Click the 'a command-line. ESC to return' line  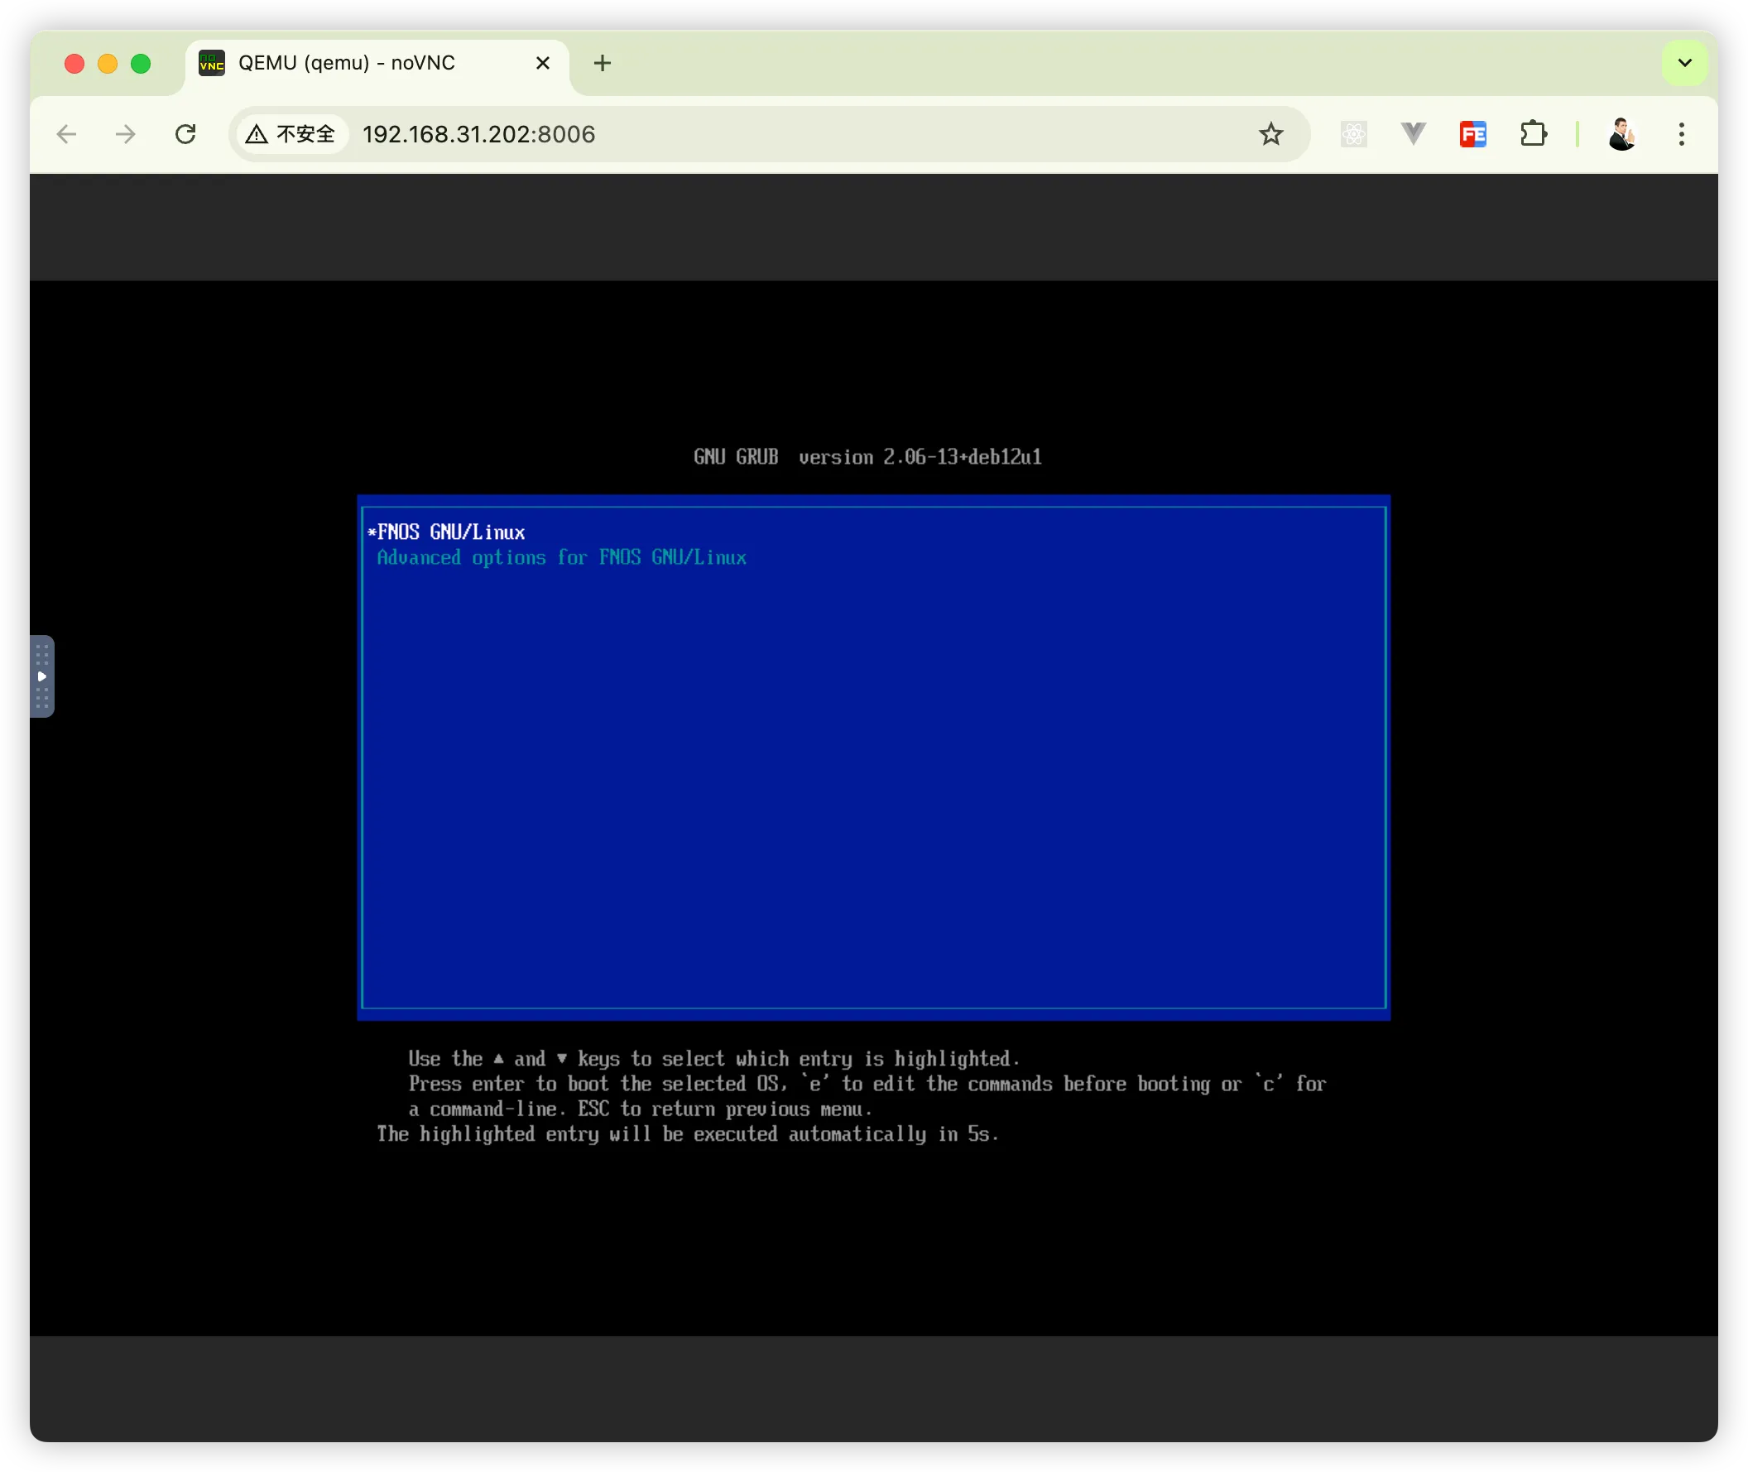click(x=641, y=1109)
